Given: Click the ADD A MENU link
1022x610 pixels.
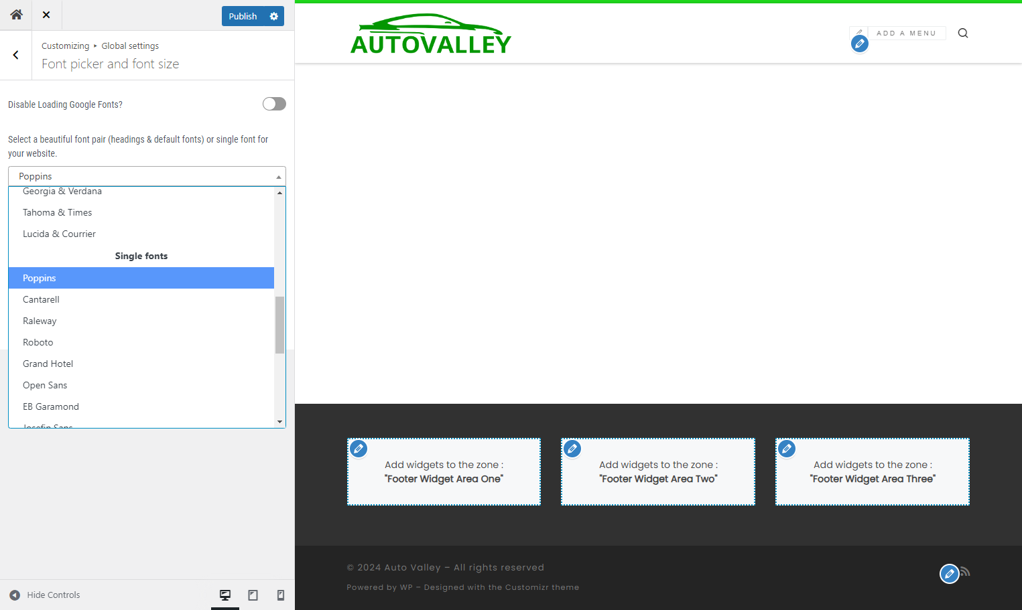Looking at the screenshot, I should point(906,33).
